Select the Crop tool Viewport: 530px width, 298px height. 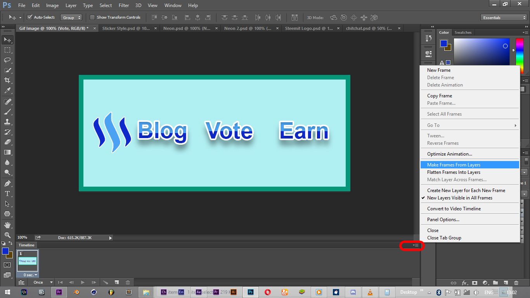tap(7, 80)
